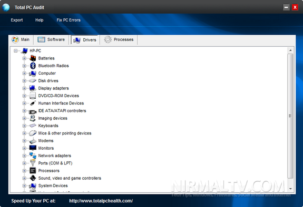The image size is (303, 207).
Task: Click the Network adapters icon
Action: [x=33, y=156]
